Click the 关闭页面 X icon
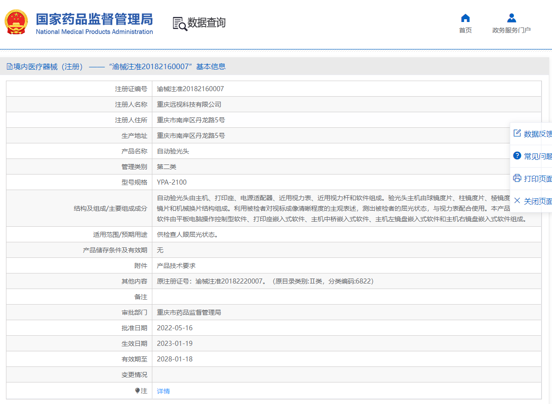552x404 pixels. point(517,201)
